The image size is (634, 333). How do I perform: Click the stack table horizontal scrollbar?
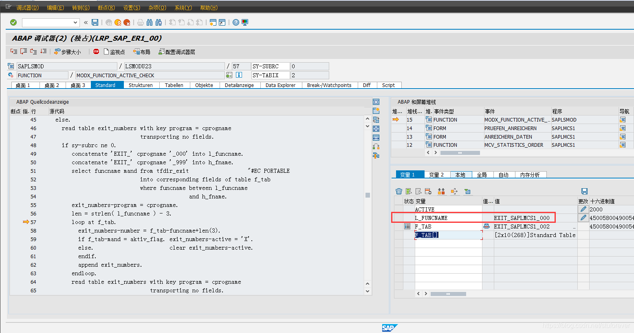(x=460, y=153)
